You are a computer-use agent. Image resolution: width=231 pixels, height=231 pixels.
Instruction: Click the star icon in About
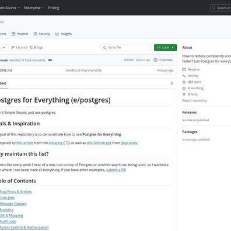tap(184, 82)
